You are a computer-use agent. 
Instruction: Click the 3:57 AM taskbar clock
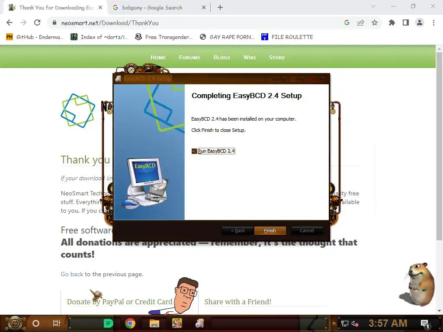[388, 323]
